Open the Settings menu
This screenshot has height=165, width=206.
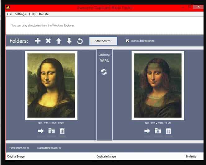click(20, 14)
